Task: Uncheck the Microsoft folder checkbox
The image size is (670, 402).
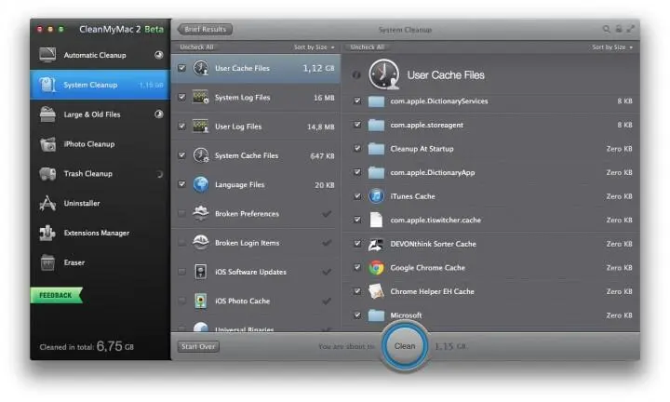Action: 357,315
